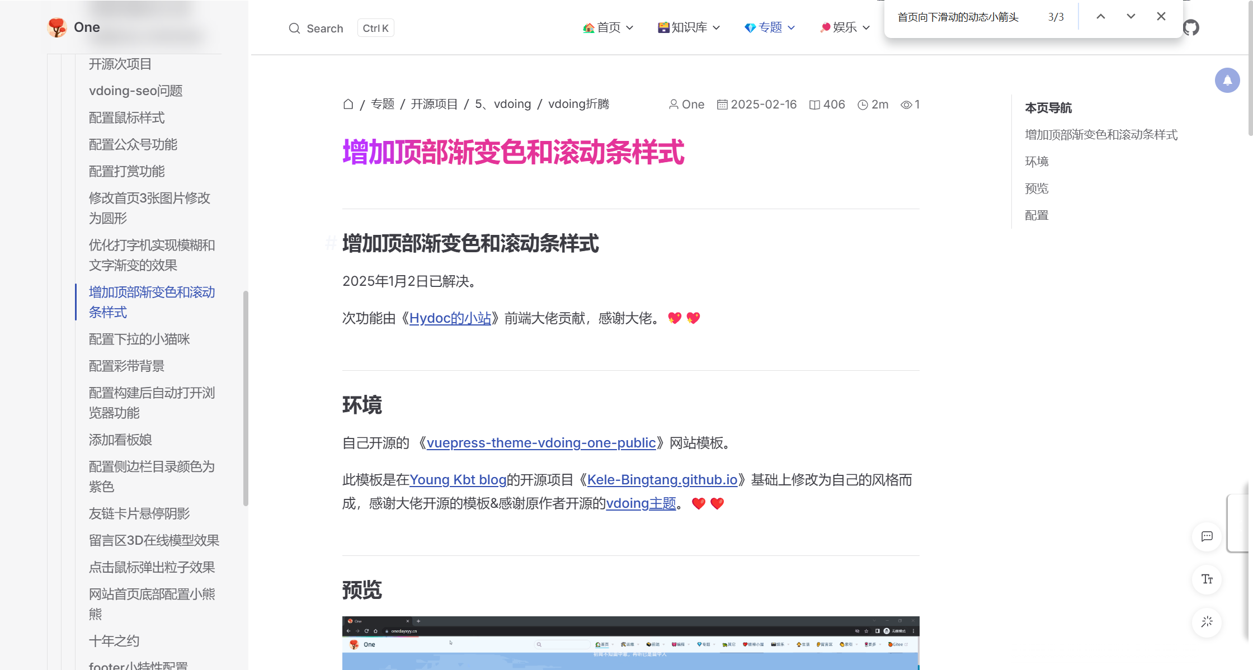This screenshot has width=1253, height=670.
Task: Open sidebar item 配置打赏功能
Action: point(126,172)
